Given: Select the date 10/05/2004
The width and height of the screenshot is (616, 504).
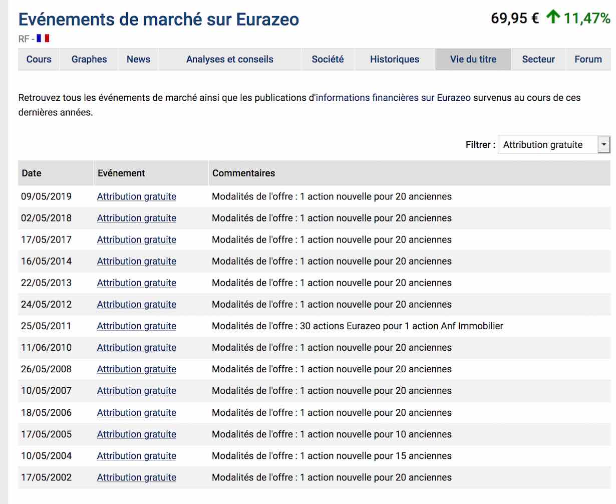Looking at the screenshot, I should [46, 455].
